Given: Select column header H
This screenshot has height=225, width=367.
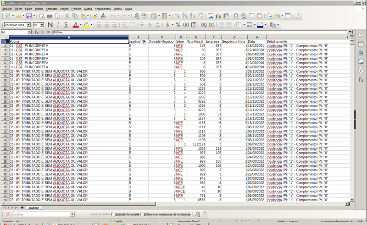Looking at the screenshot, I should (x=257, y=37).
